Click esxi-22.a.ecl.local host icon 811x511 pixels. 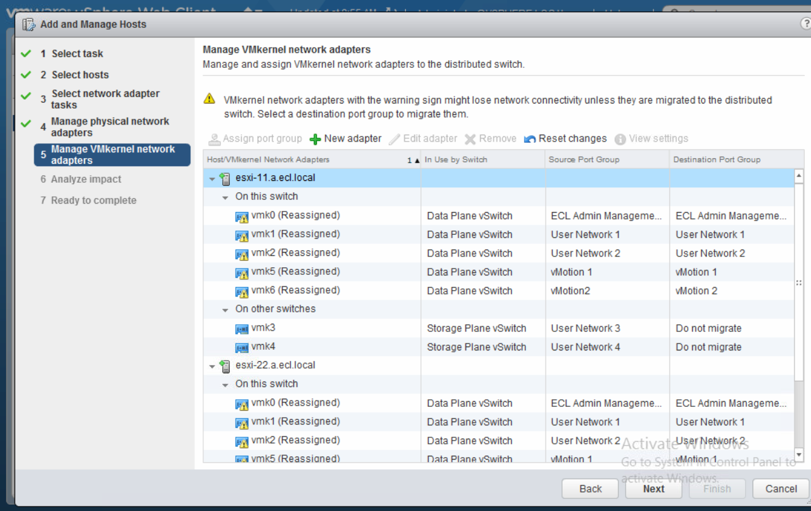point(225,366)
